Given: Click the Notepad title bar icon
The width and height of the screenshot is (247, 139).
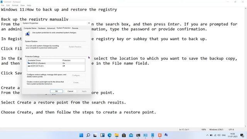Looking at the screenshot, I should tap(2, 2).
